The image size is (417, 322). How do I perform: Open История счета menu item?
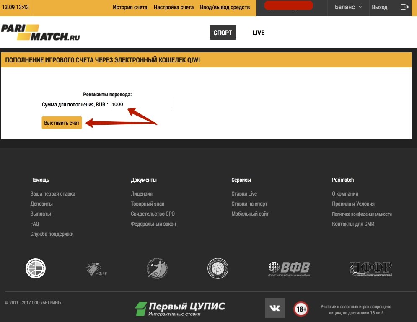pyautogui.click(x=130, y=7)
